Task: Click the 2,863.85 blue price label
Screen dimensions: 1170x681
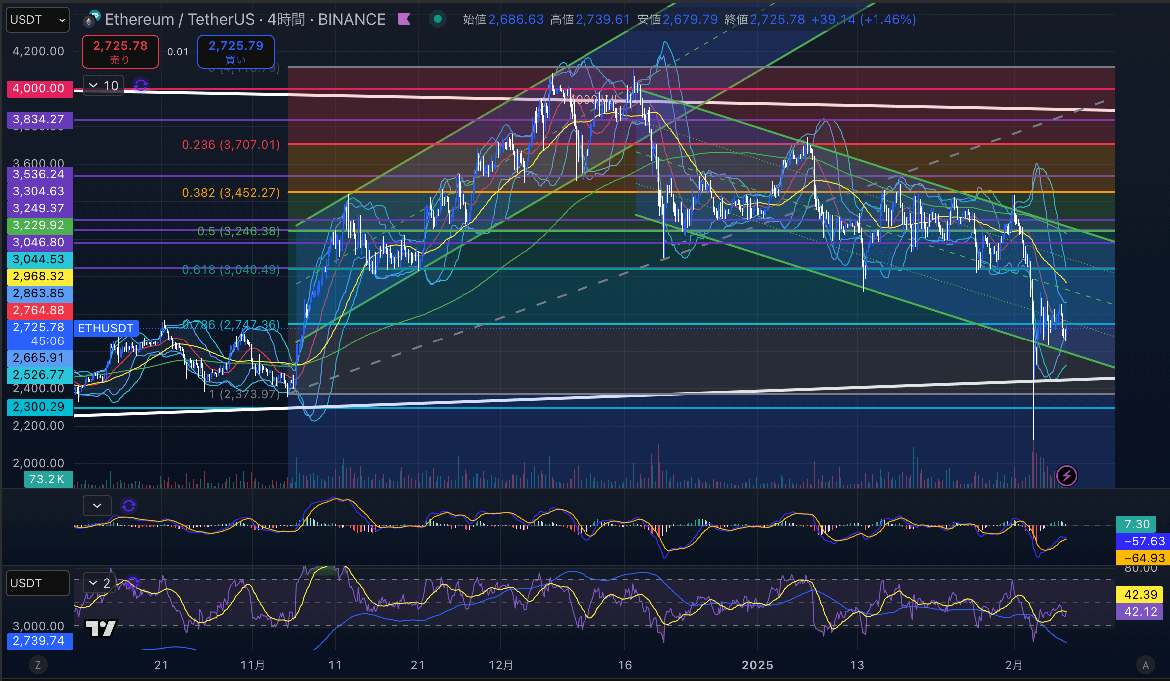Action: (39, 293)
